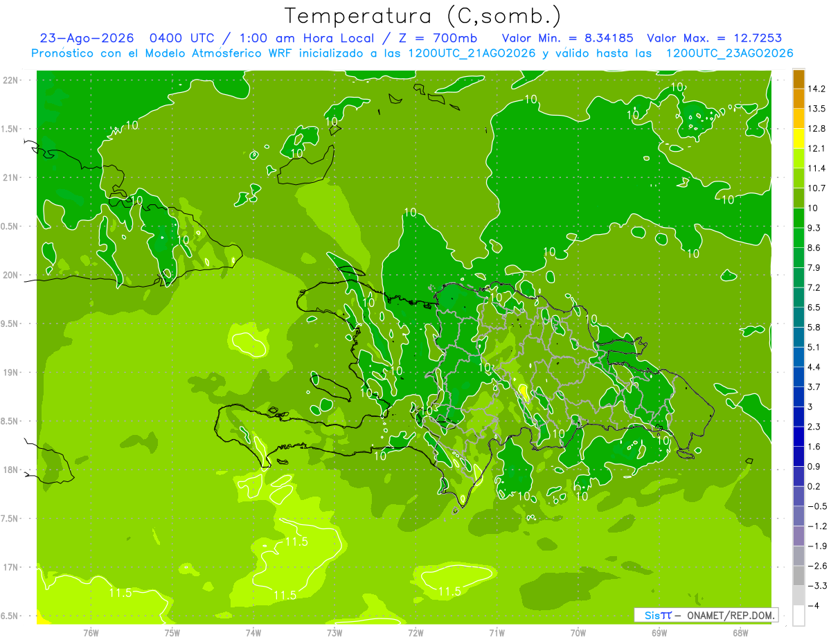Pick the yellow swatch between 12.8 and 12.1

coord(798,139)
